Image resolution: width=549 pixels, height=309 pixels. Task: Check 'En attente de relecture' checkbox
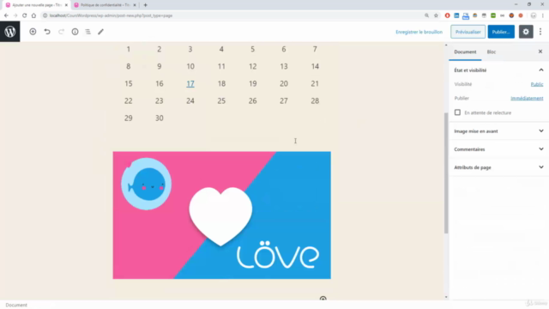point(457,112)
